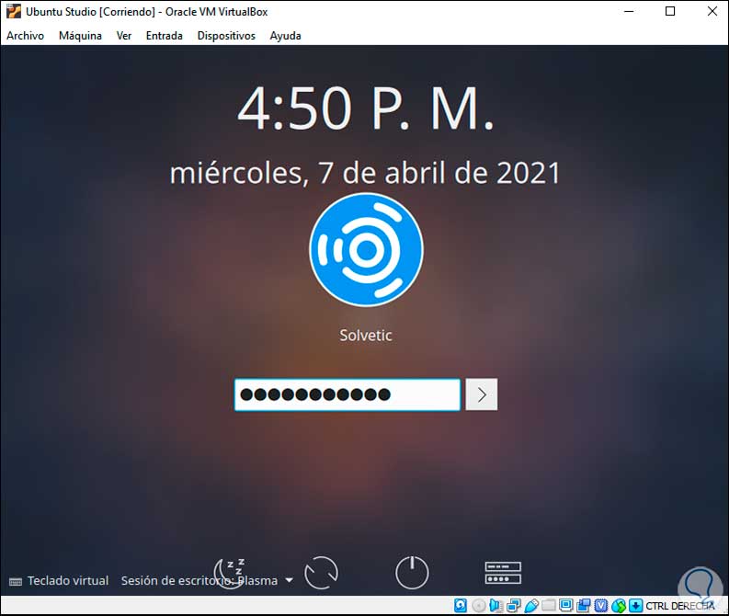Click the recording status icon

pos(584,605)
